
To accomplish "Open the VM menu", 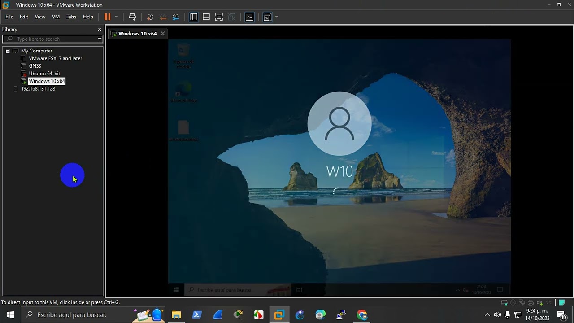I will click(56, 17).
